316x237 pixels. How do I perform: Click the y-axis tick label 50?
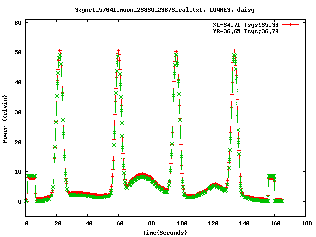coord(18,52)
